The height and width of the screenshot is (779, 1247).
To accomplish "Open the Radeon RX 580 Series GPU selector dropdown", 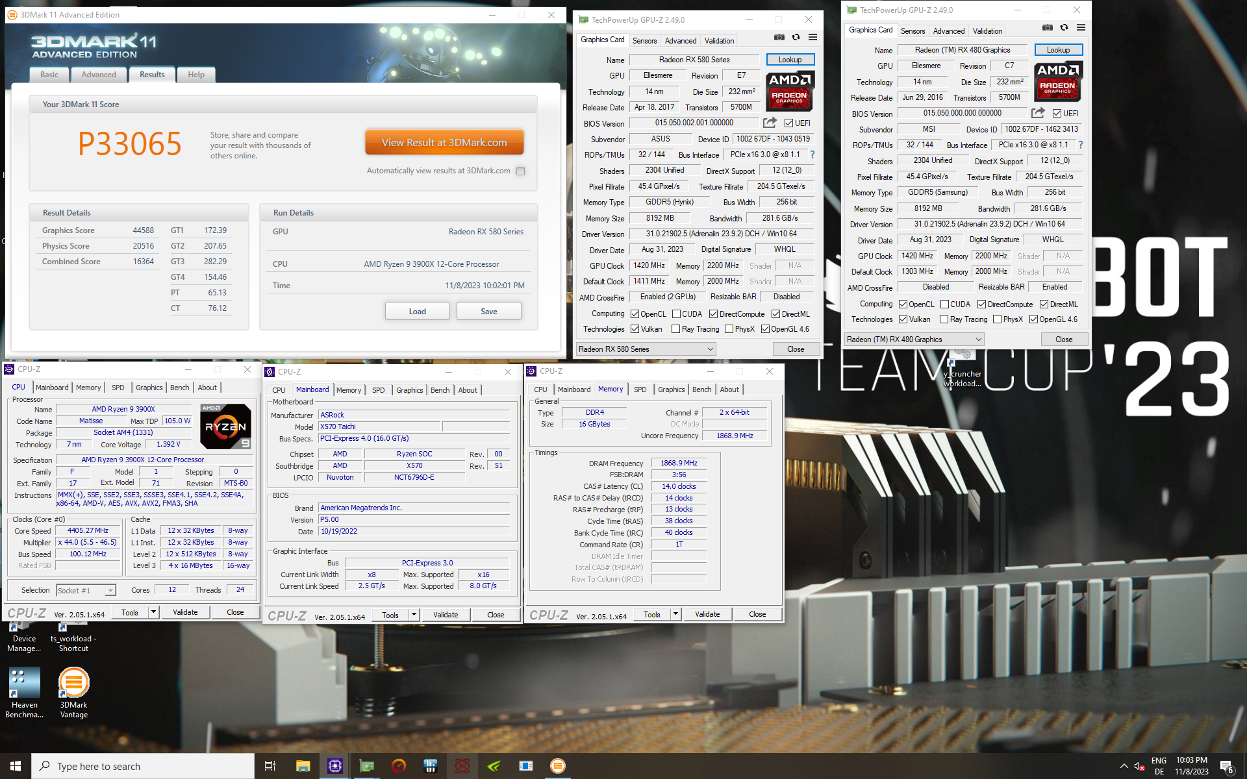I will (x=646, y=349).
